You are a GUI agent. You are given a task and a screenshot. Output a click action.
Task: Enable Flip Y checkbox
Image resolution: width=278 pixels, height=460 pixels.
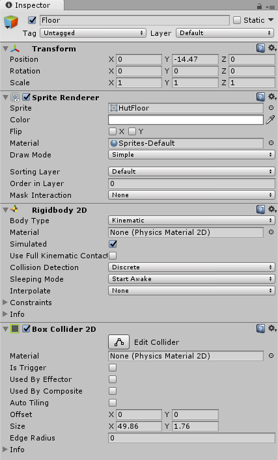point(132,131)
